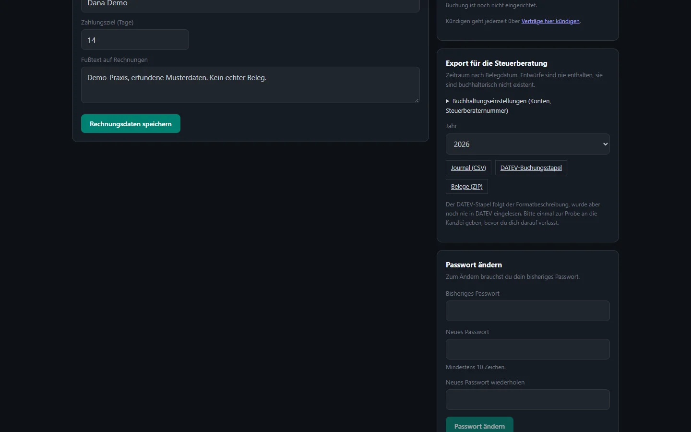The height and width of the screenshot is (432, 691).
Task: Focus the Bisheriges Passwort field
Action: pos(528,311)
